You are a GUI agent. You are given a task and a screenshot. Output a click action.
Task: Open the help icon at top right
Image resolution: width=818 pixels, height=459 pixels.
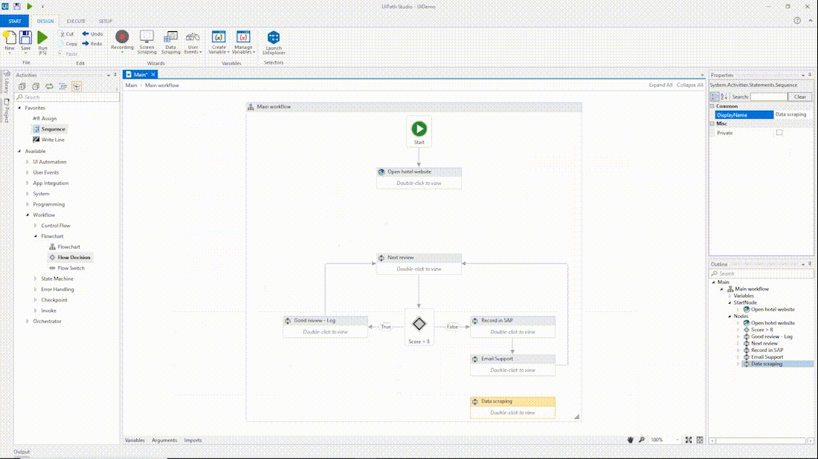click(x=797, y=21)
